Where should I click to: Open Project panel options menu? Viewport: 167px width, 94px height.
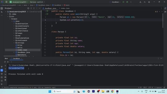tap(37, 8)
